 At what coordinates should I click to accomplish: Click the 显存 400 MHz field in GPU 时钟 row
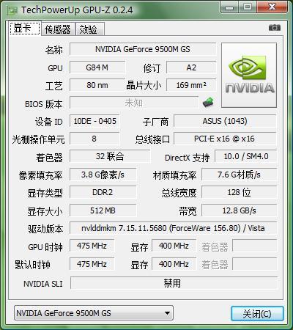[x=174, y=246]
